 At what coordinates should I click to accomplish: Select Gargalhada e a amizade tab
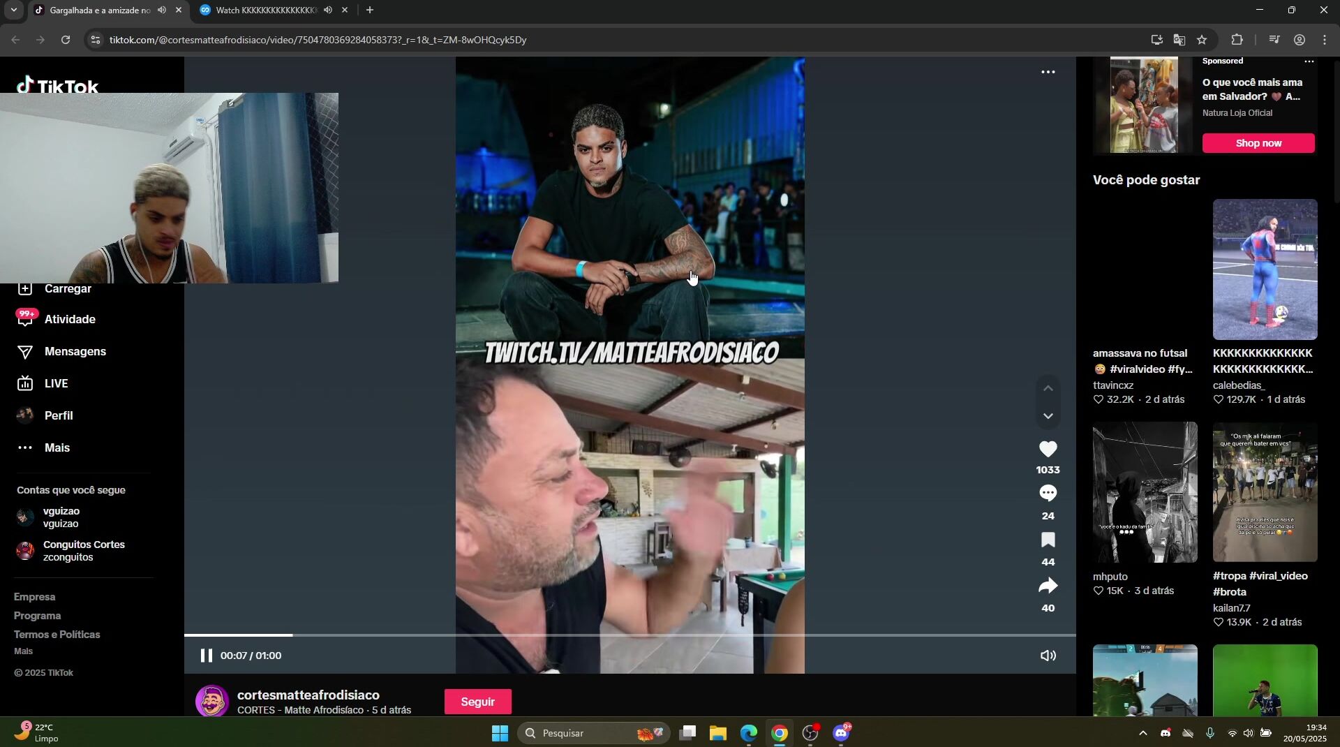pos(100,10)
